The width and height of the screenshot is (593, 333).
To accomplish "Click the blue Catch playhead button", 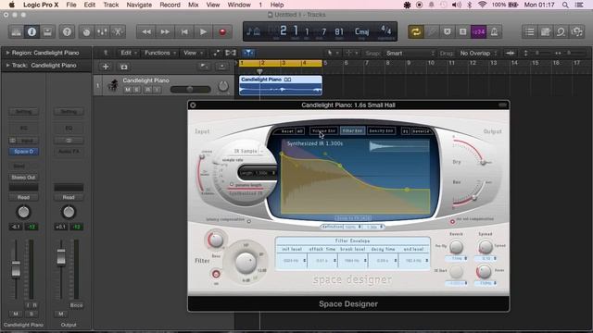I will (x=248, y=53).
